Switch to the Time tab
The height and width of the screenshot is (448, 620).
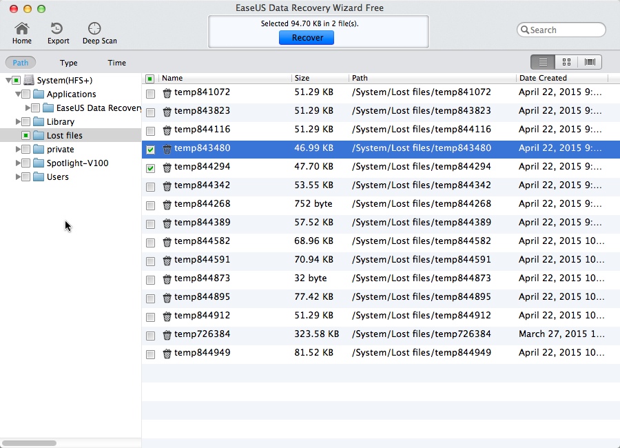tap(116, 63)
